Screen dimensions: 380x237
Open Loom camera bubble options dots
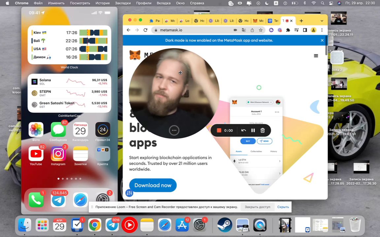[174, 130]
